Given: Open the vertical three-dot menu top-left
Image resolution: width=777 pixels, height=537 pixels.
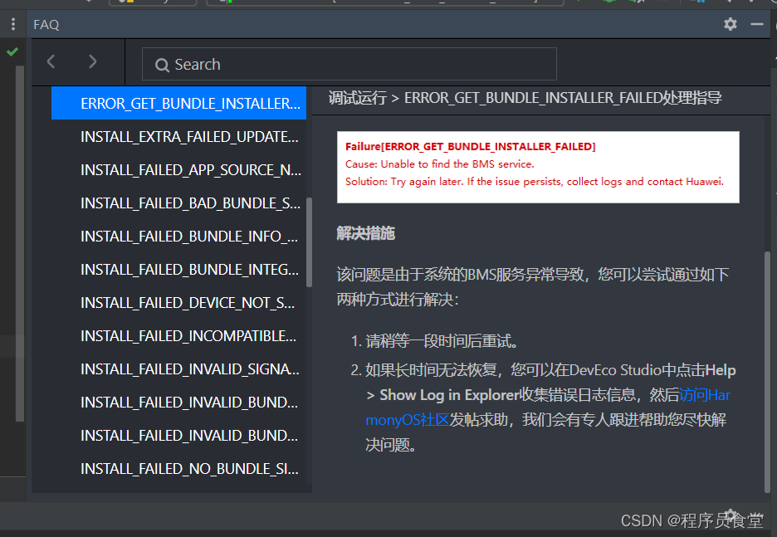Looking at the screenshot, I should tap(12, 23).
